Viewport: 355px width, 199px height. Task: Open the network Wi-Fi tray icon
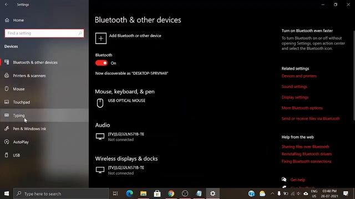coord(293,193)
